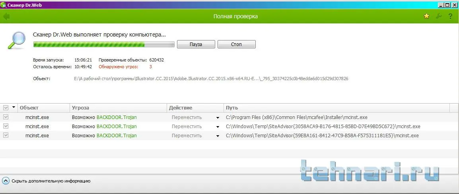Click the magnifying glass scan icon
Screen dimensions: 459x194
tap(16, 40)
